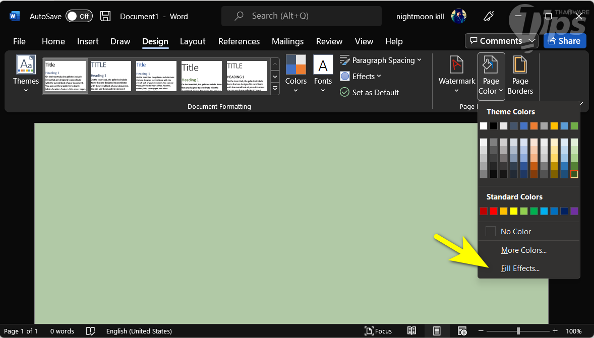This screenshot has width=594, height=338.
Task: Open Page Borders dialog
Action: coord(520,75)
